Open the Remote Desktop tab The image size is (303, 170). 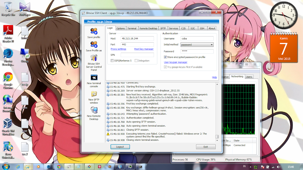click(x=148, y=28)
